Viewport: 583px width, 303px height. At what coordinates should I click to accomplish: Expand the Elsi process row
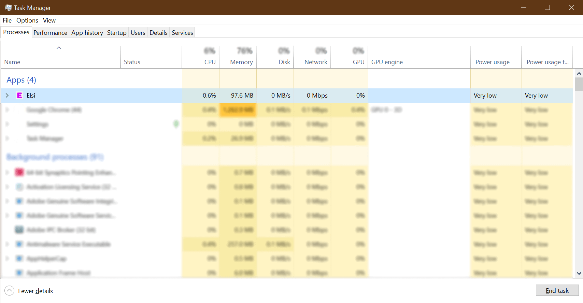(x=7, y=96)
